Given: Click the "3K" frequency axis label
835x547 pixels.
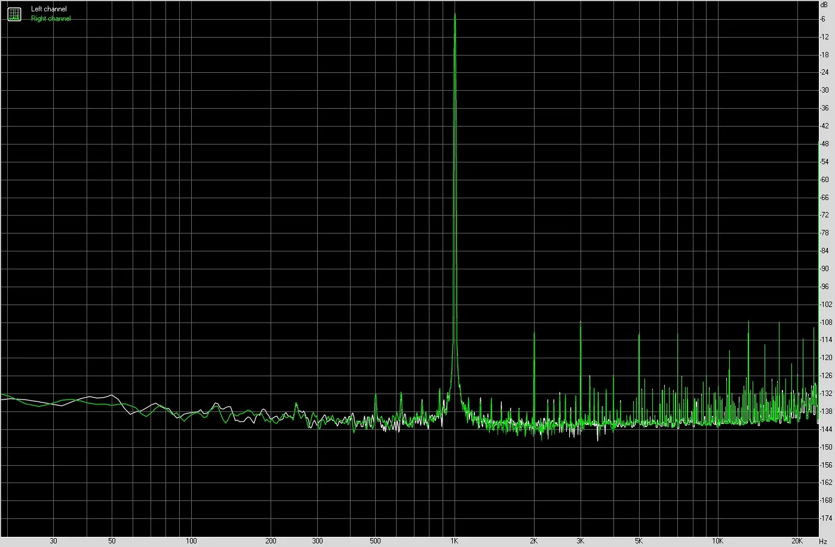Looking at the screenshot, I should coord(581,541).
